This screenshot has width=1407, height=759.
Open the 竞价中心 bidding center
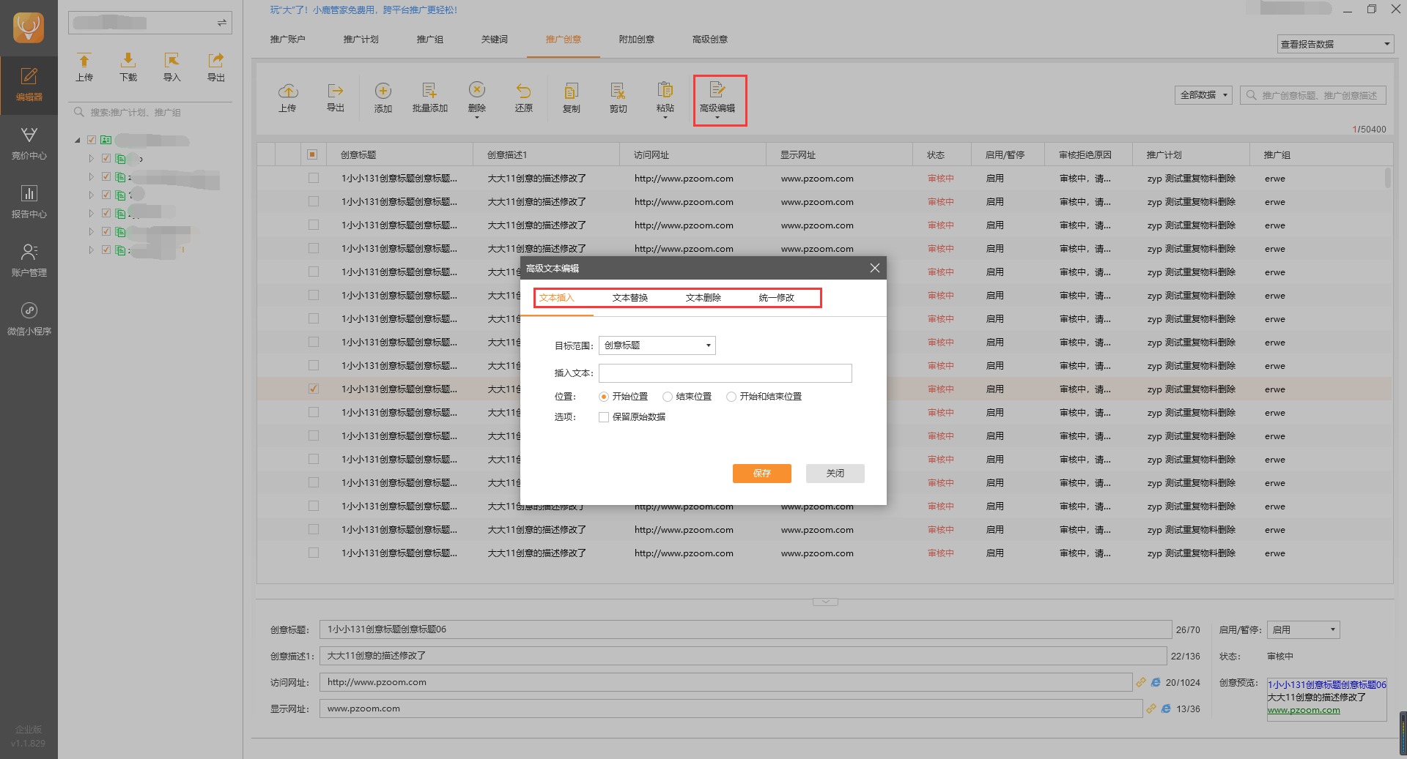(x=29, y=143)
